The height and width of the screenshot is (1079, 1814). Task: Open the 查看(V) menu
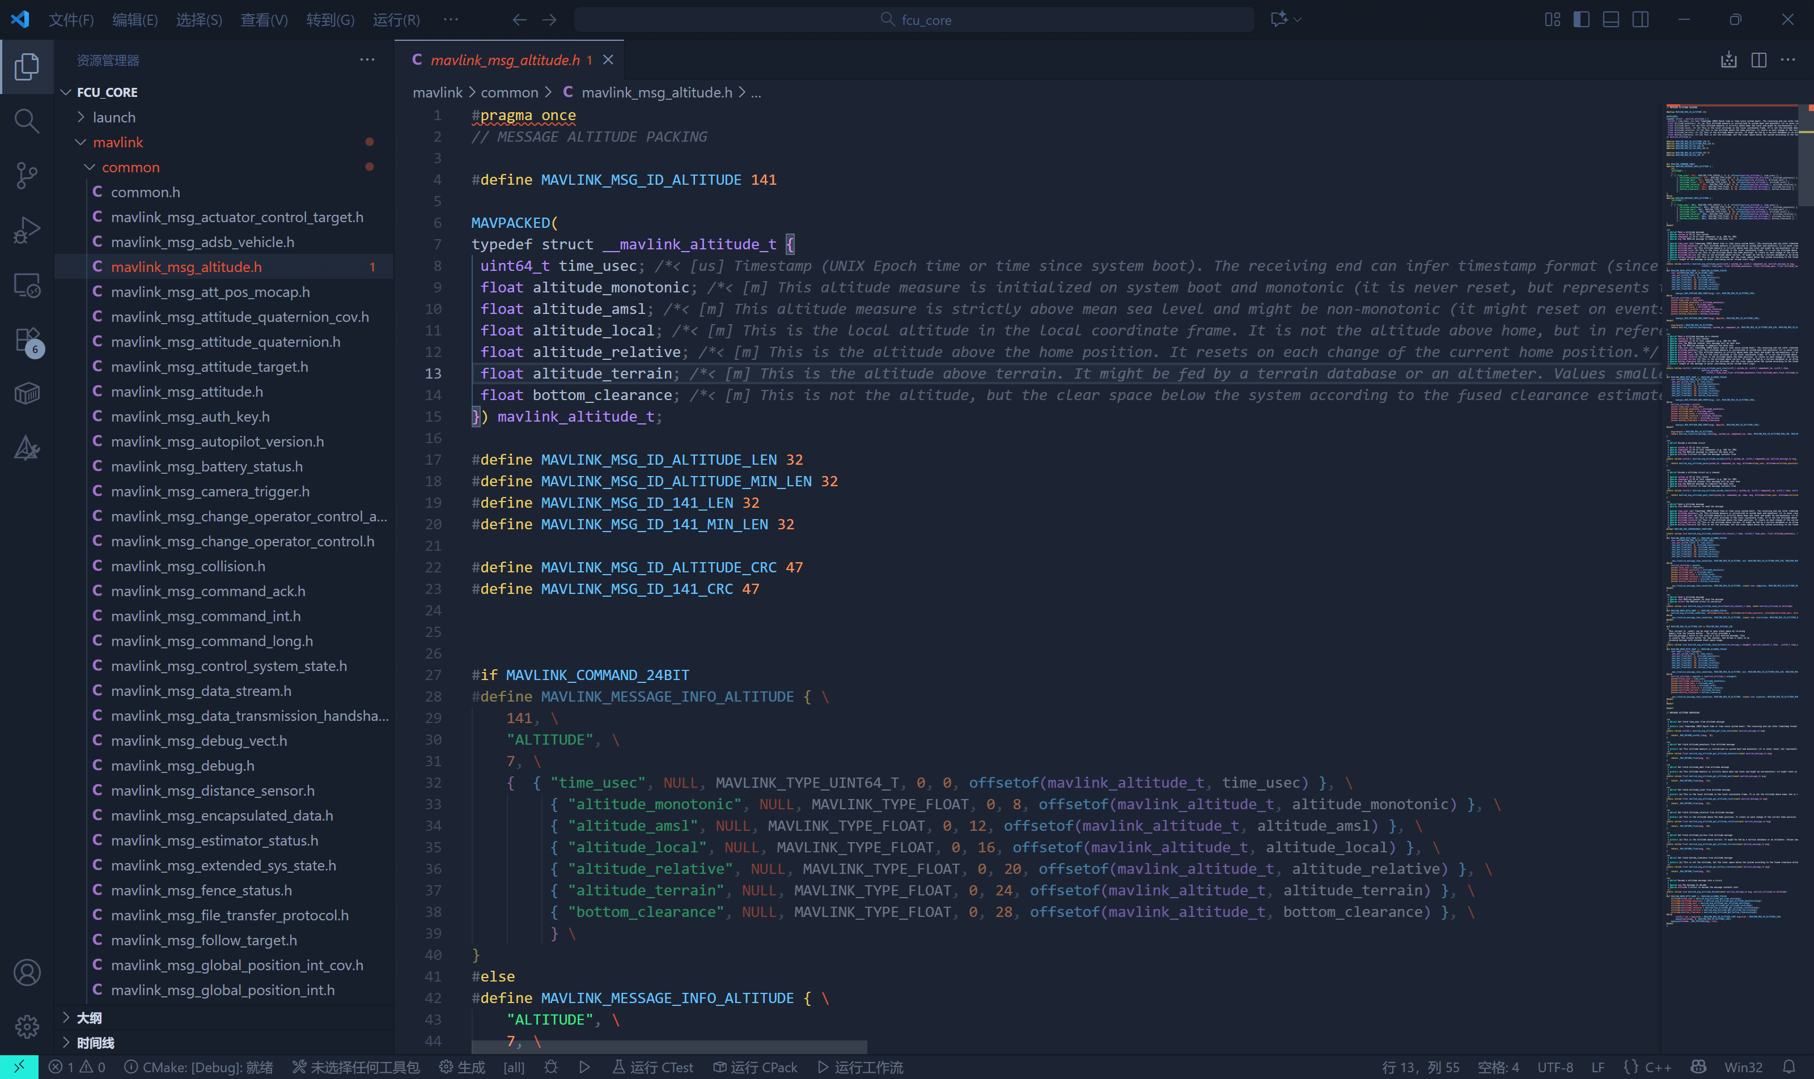pos(264,20)
